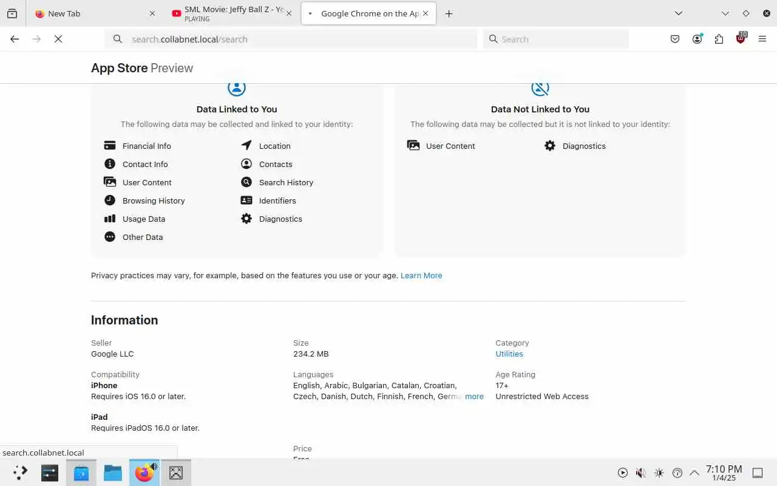Click the Diagnostics gear under Data Linked

pyautogui.click(x=246, y=219)
